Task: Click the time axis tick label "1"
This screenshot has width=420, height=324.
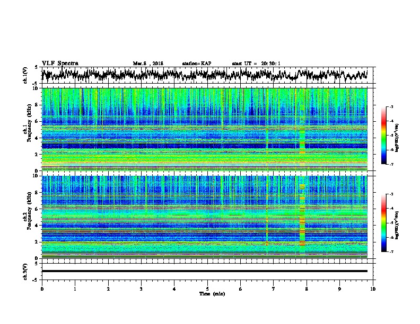Action: pyautogui.click(x=75, y=289)
